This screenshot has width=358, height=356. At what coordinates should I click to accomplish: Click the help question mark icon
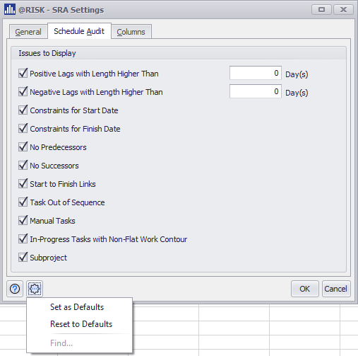15,289
